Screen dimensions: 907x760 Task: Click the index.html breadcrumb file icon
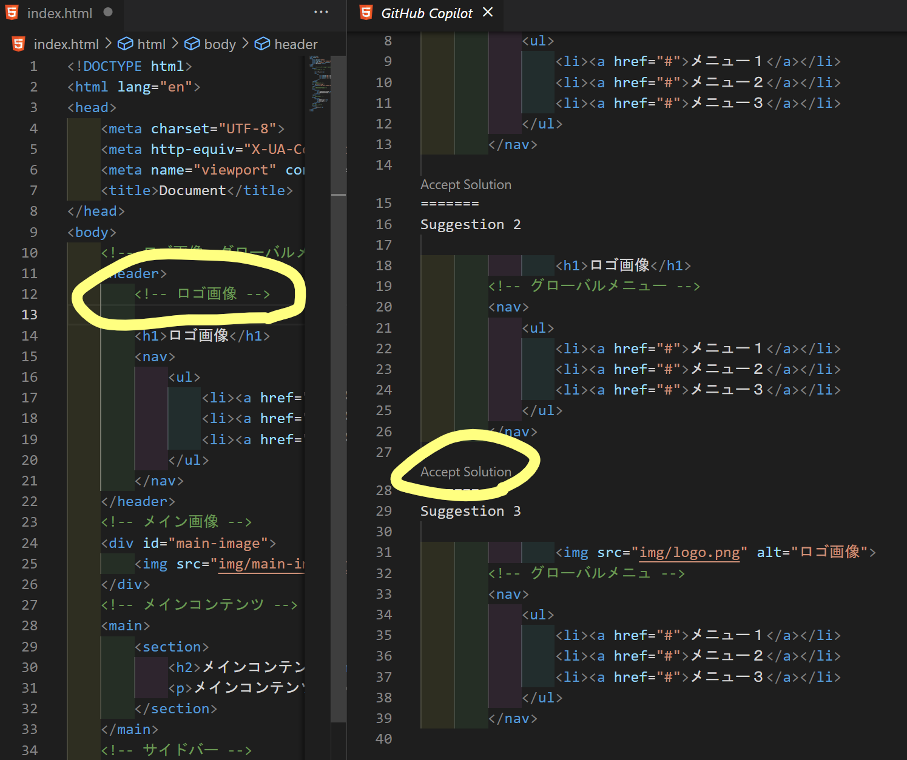pos(18,43)
